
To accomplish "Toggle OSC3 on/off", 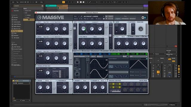I will 36,51.
